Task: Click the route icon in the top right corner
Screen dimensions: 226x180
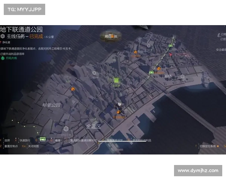Action: coord(218,35)
